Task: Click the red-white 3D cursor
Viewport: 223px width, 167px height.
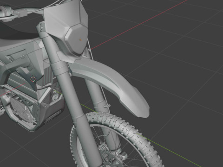Action: point(33,79)
